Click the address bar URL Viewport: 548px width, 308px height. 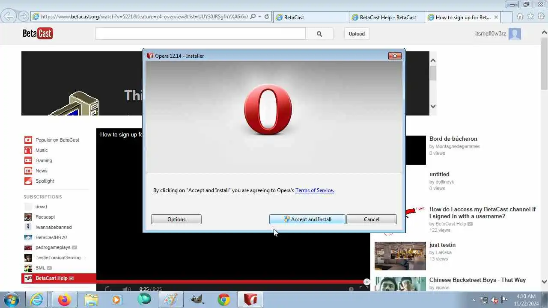click(144, 17)
